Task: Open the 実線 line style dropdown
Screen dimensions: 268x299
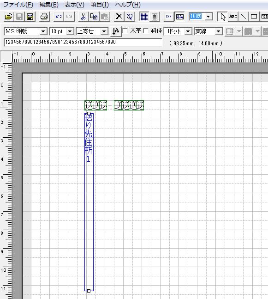Action: coord(219,31)
